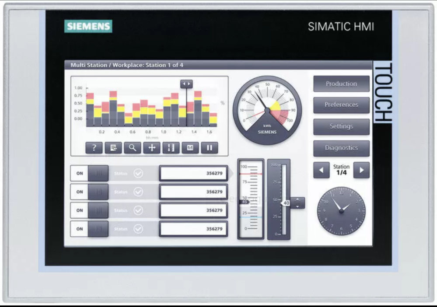
Task: Click the vertical ruler scale icon
Action: coord(171,148)
